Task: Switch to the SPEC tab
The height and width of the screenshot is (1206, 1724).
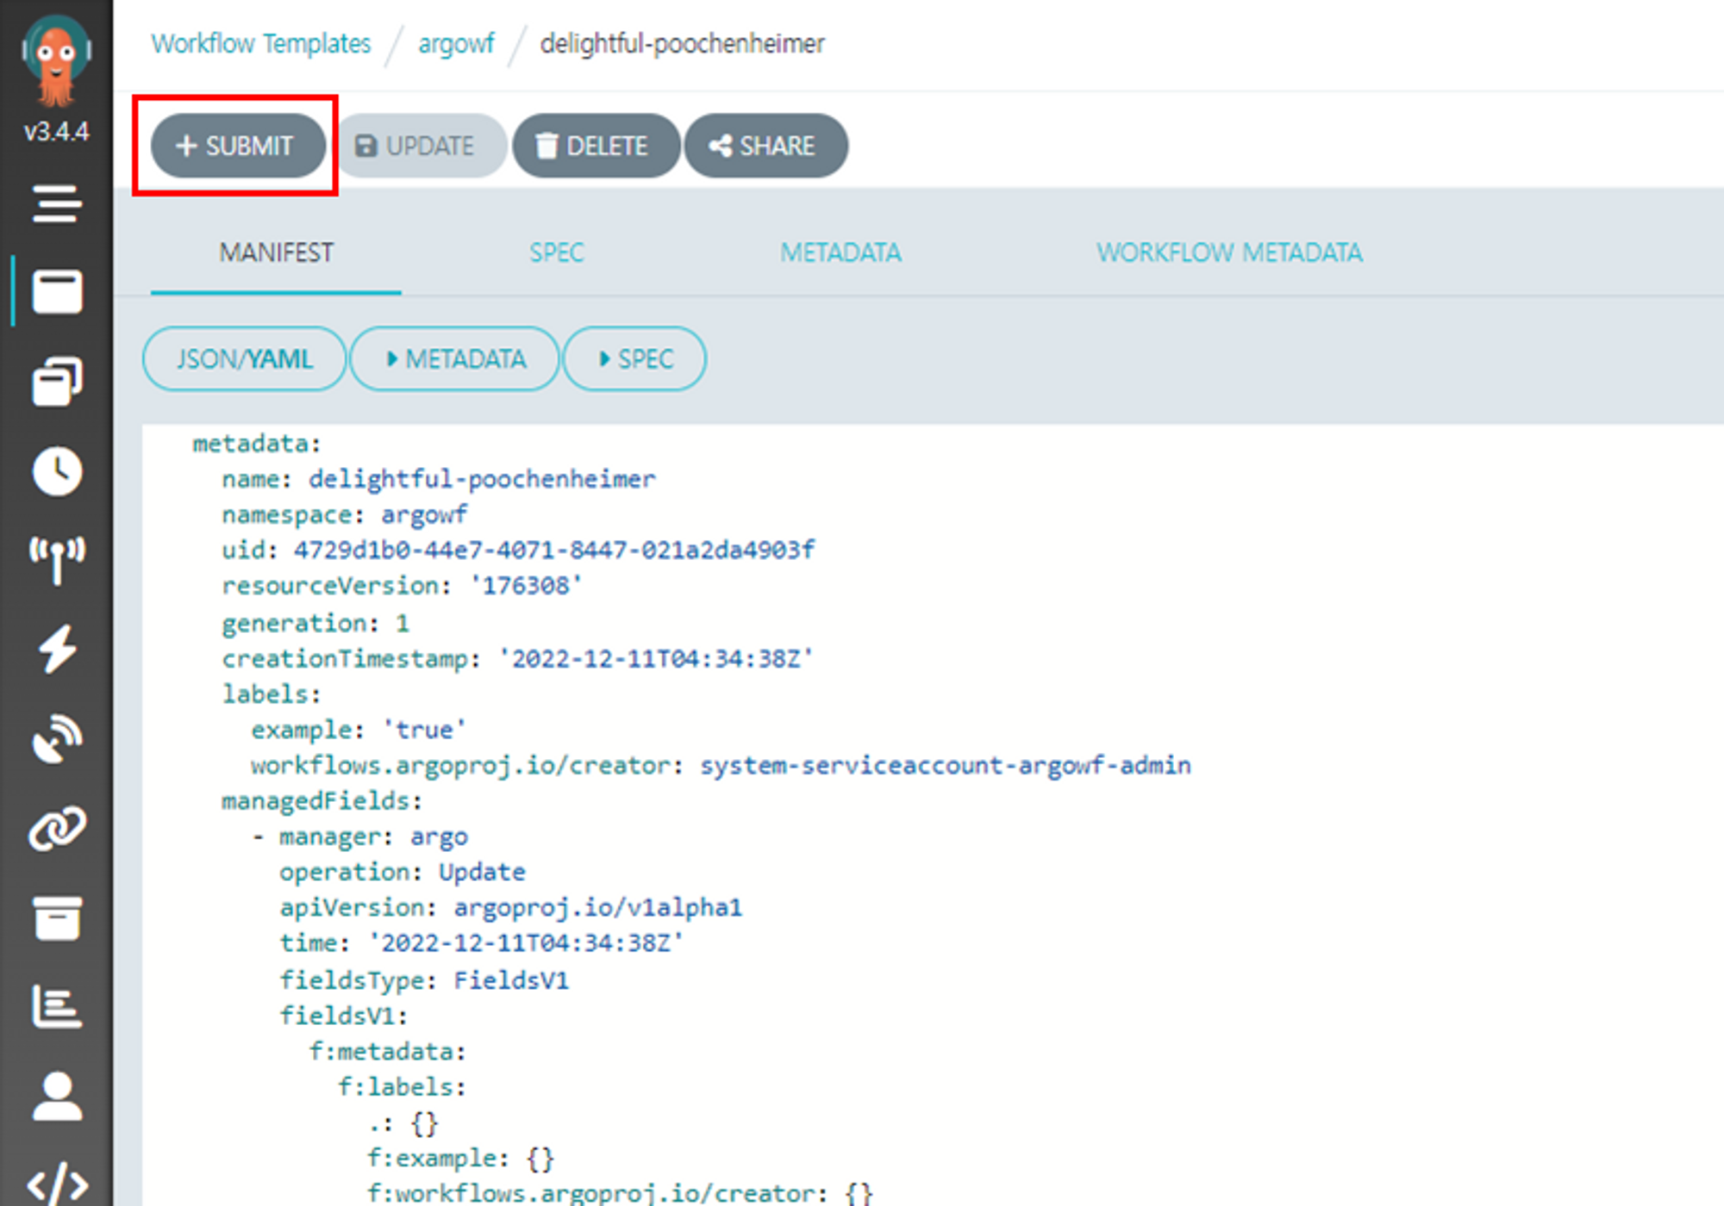Action: pos(556,252)
